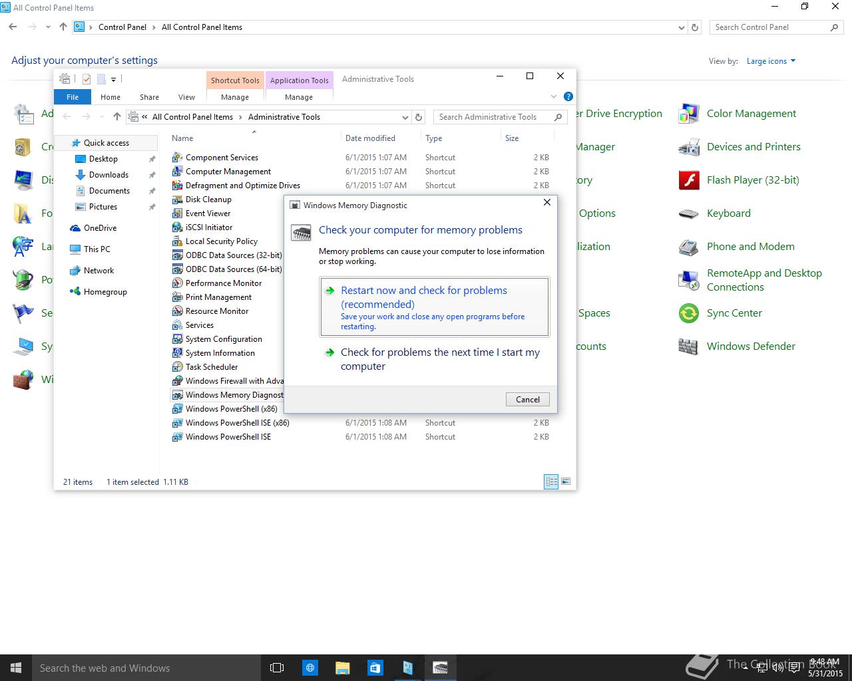Open Store app from taskbar
Image resolution: width=852 pixels, height=681 pixels.
(x=375, y=668)
